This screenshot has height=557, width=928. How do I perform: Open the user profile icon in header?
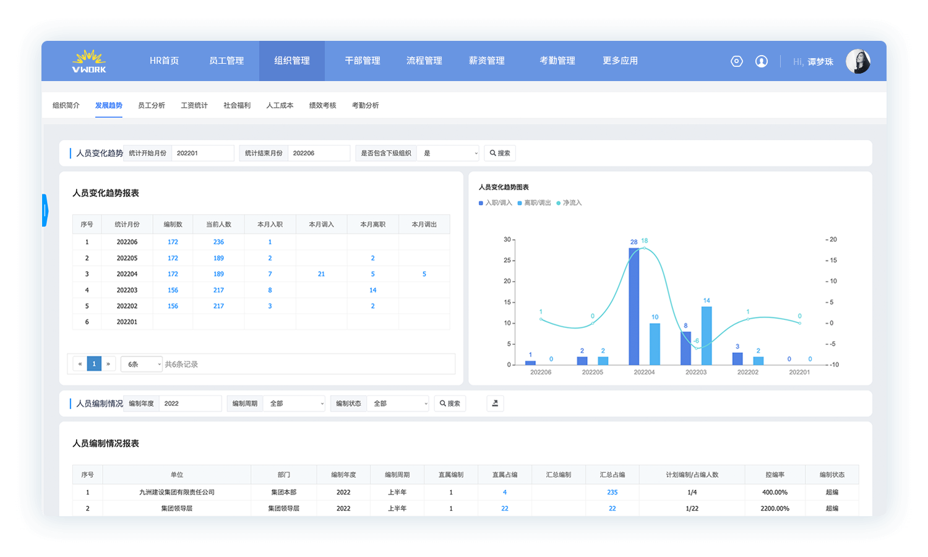pos(762,61)
